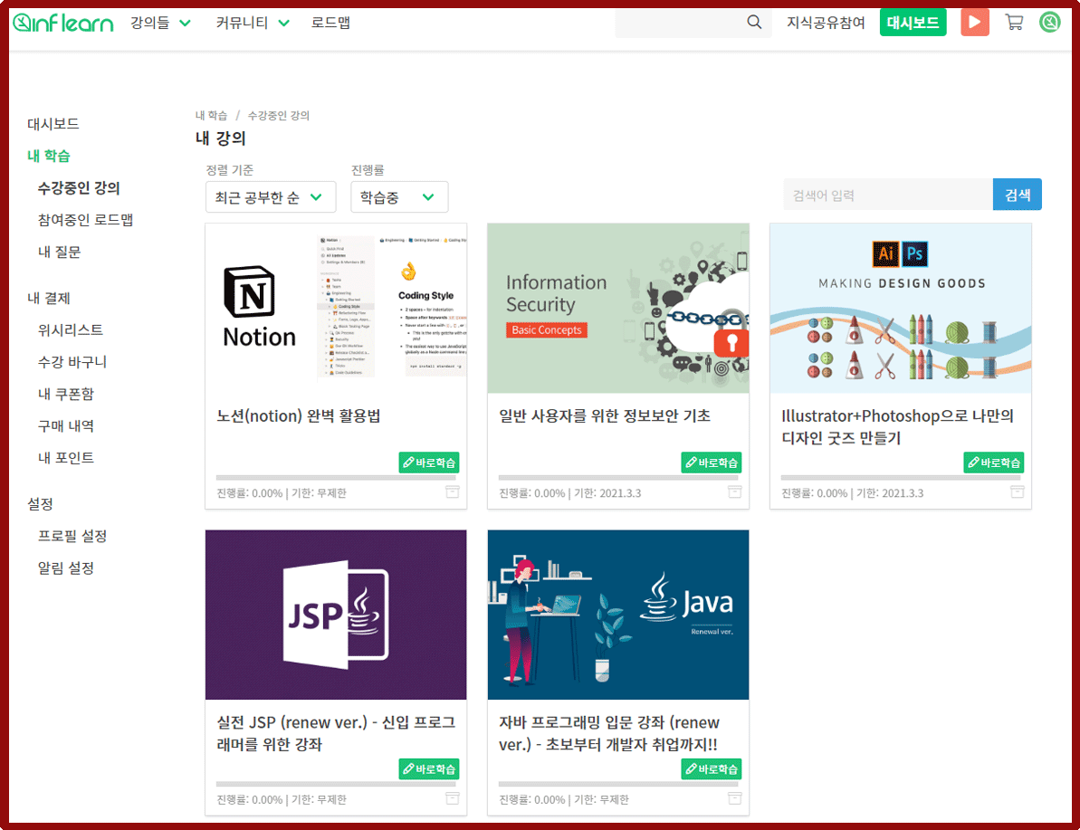Screen dimensions: 1080x830
Task: Open 내 쿠폰함 in sidebar
Action: [65, 394]
